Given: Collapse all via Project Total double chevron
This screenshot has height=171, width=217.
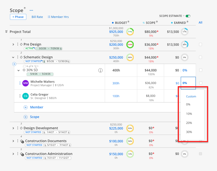Looking at the screenshot, I should [6, 32].
